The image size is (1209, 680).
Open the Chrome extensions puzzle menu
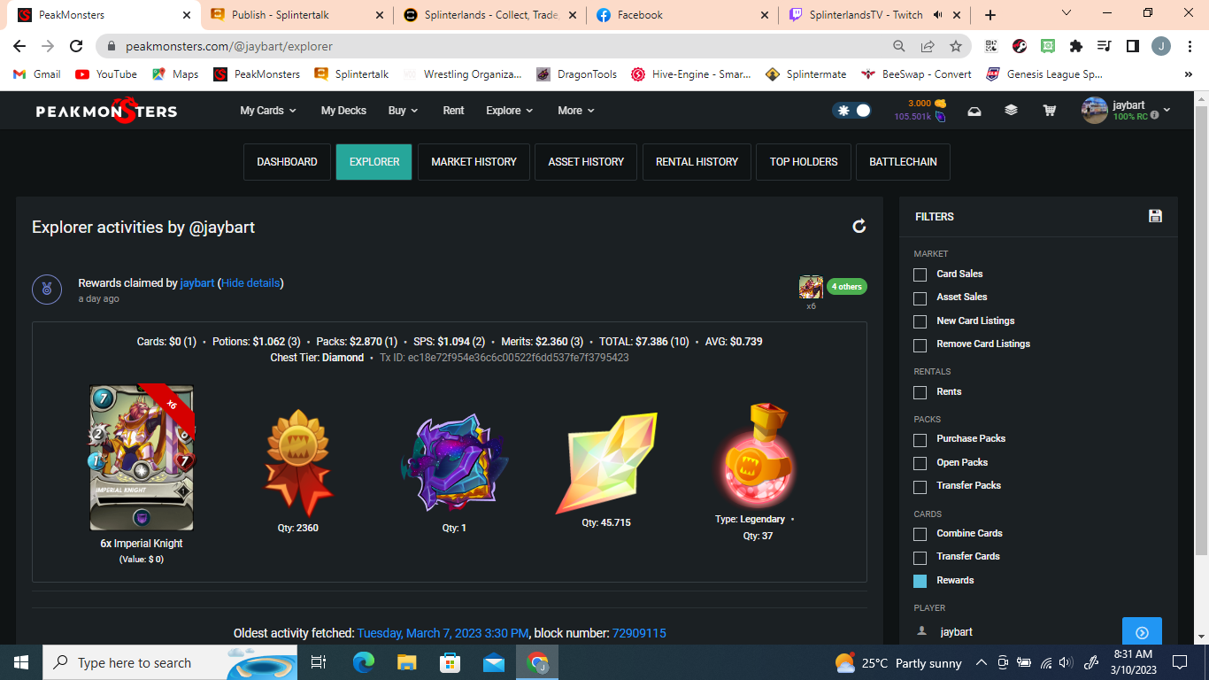[1076, 46]
